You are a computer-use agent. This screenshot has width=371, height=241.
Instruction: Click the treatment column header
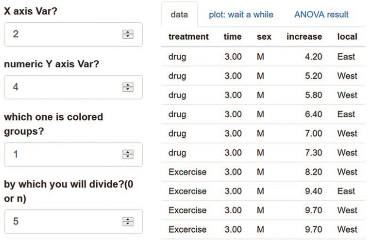(x=188, y=37)
